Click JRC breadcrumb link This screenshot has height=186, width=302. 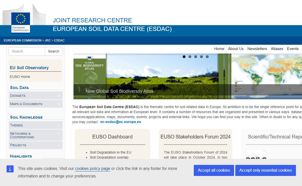48,40
